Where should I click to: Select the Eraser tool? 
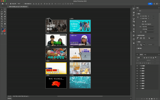click(x=5, y=17)
